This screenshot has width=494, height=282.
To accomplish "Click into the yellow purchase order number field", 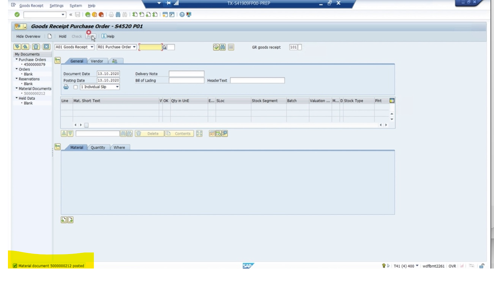I will [151, 47].
